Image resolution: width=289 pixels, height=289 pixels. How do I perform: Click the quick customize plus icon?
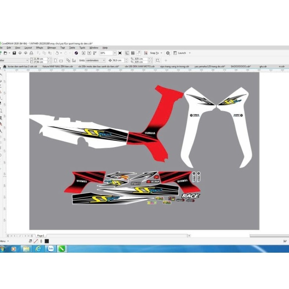coord(166,60)
